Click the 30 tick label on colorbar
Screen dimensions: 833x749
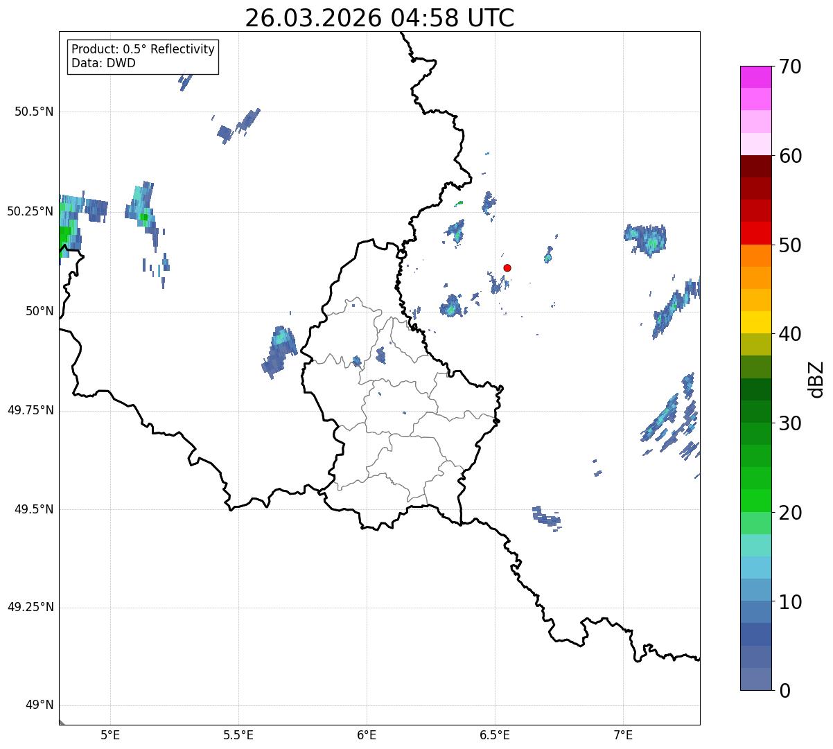coord(790,423)
